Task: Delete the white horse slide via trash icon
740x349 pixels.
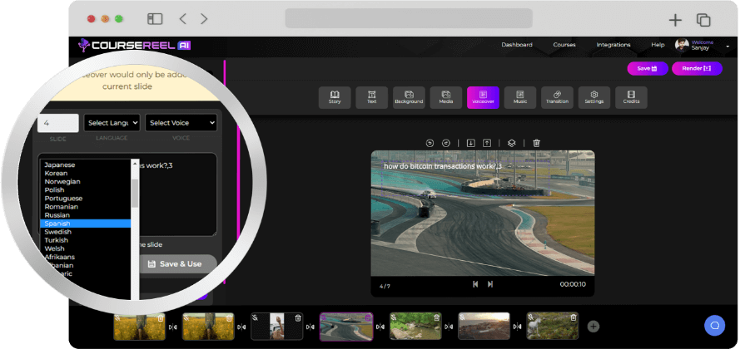Action: [574, 318]
